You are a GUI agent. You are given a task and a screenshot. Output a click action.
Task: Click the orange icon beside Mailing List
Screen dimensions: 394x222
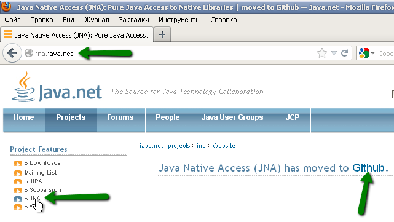18,173
